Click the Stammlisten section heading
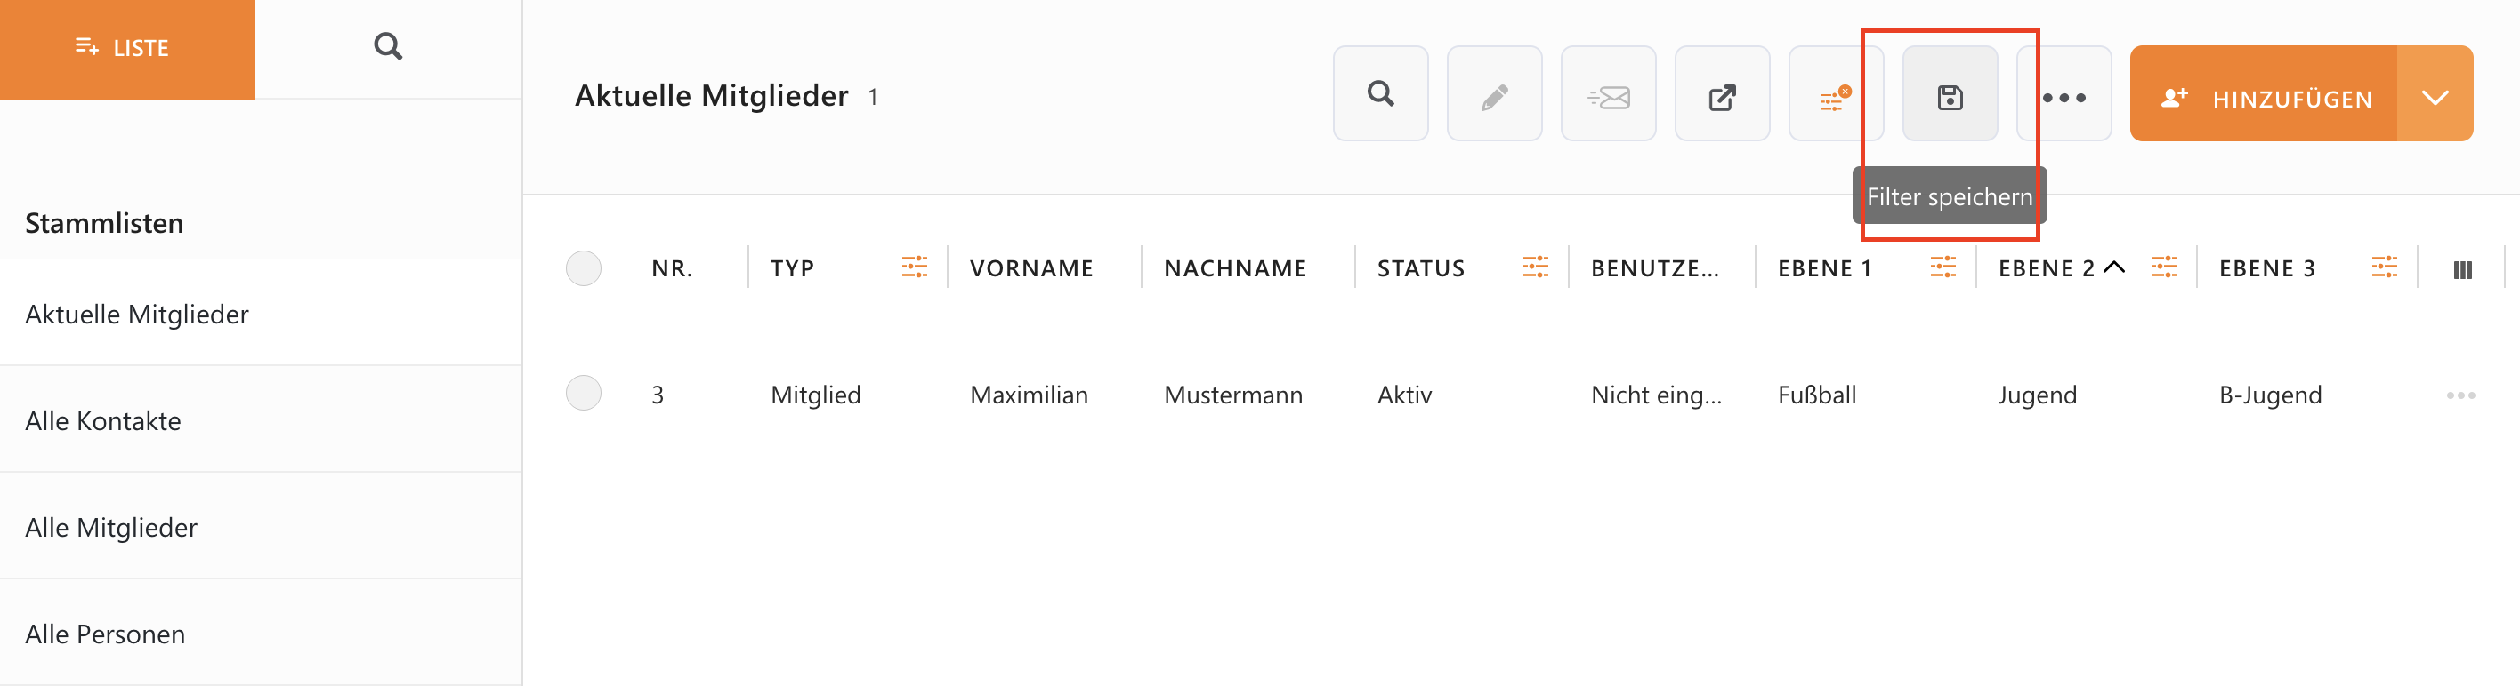 104,223
